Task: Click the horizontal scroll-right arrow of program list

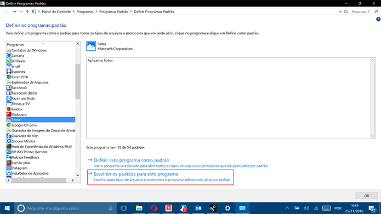Action: coord(72,180)
